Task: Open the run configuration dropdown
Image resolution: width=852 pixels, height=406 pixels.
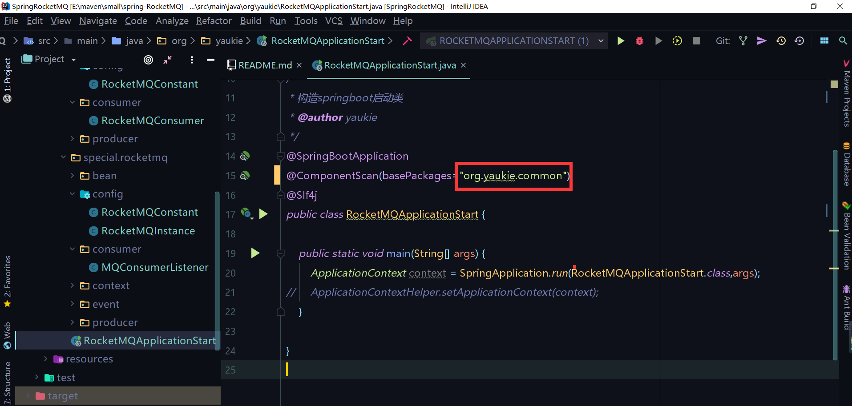Action: pos(601,41)
